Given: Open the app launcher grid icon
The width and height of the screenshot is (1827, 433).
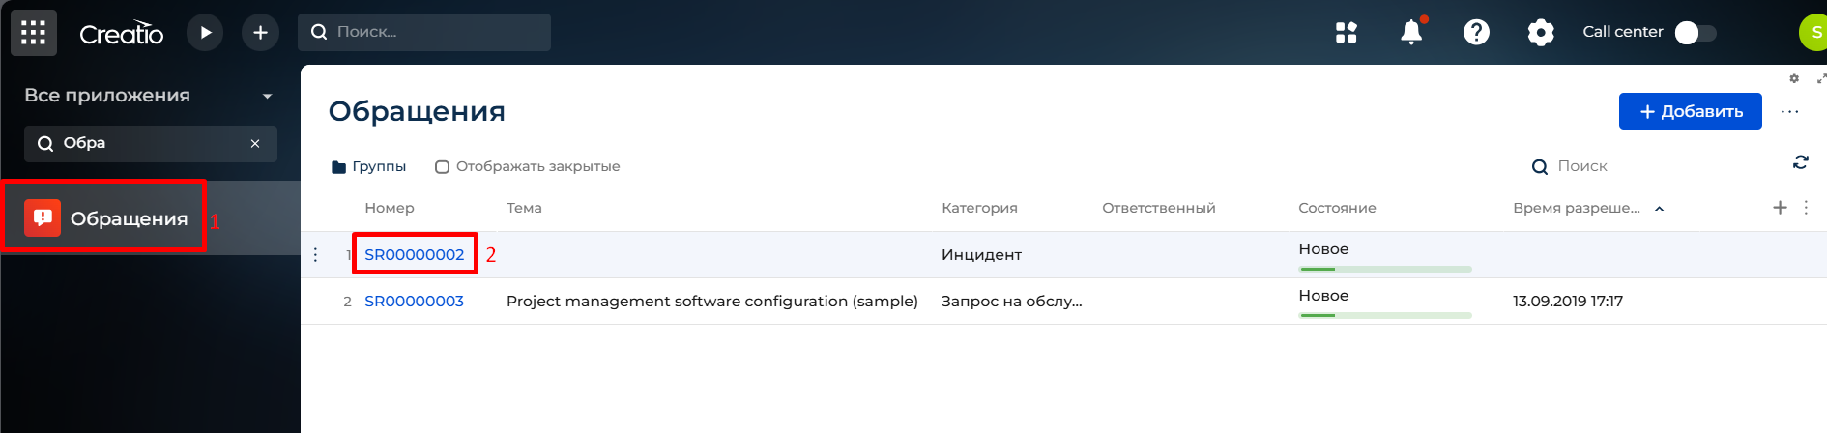Looking at the screenshot, I should 34,33.
